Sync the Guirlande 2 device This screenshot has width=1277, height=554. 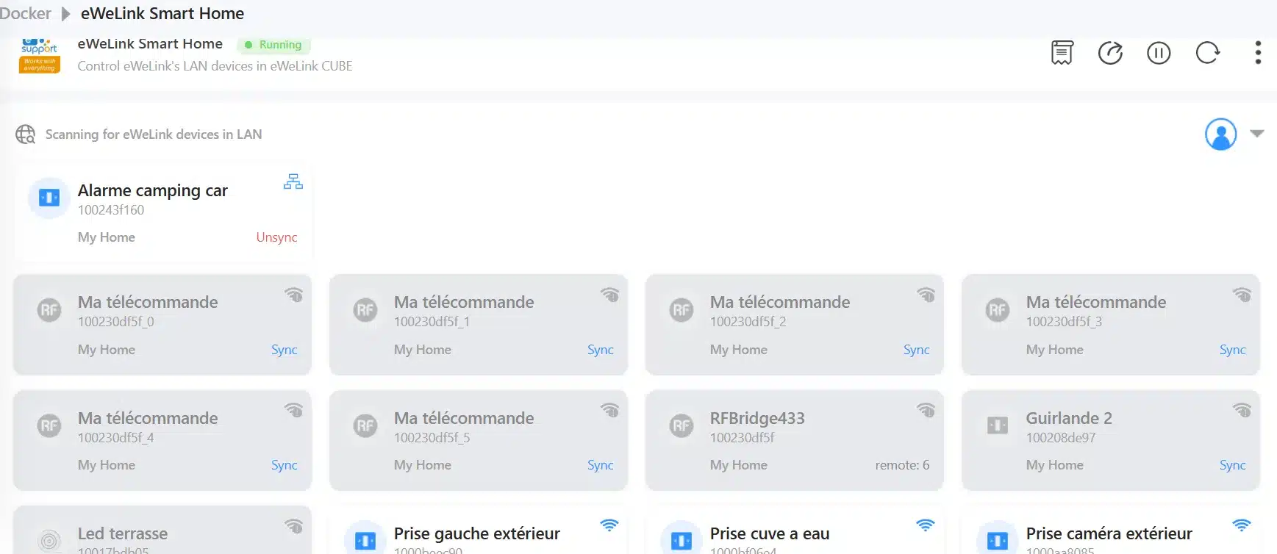click(x=1232, y=465)
